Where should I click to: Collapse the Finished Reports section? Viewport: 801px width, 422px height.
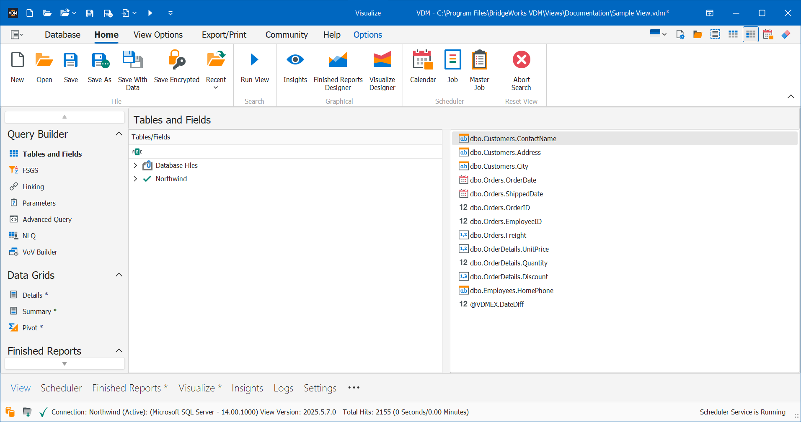click(119, 351)
